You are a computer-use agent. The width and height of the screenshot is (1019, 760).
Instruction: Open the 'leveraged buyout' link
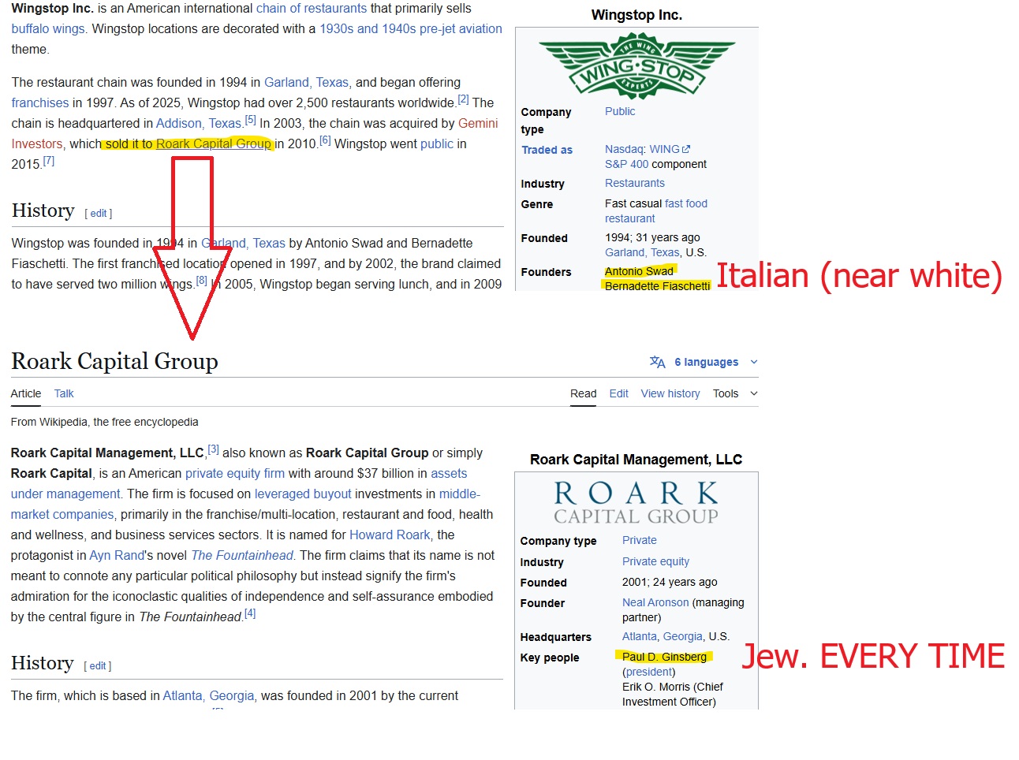coord(303,494)
